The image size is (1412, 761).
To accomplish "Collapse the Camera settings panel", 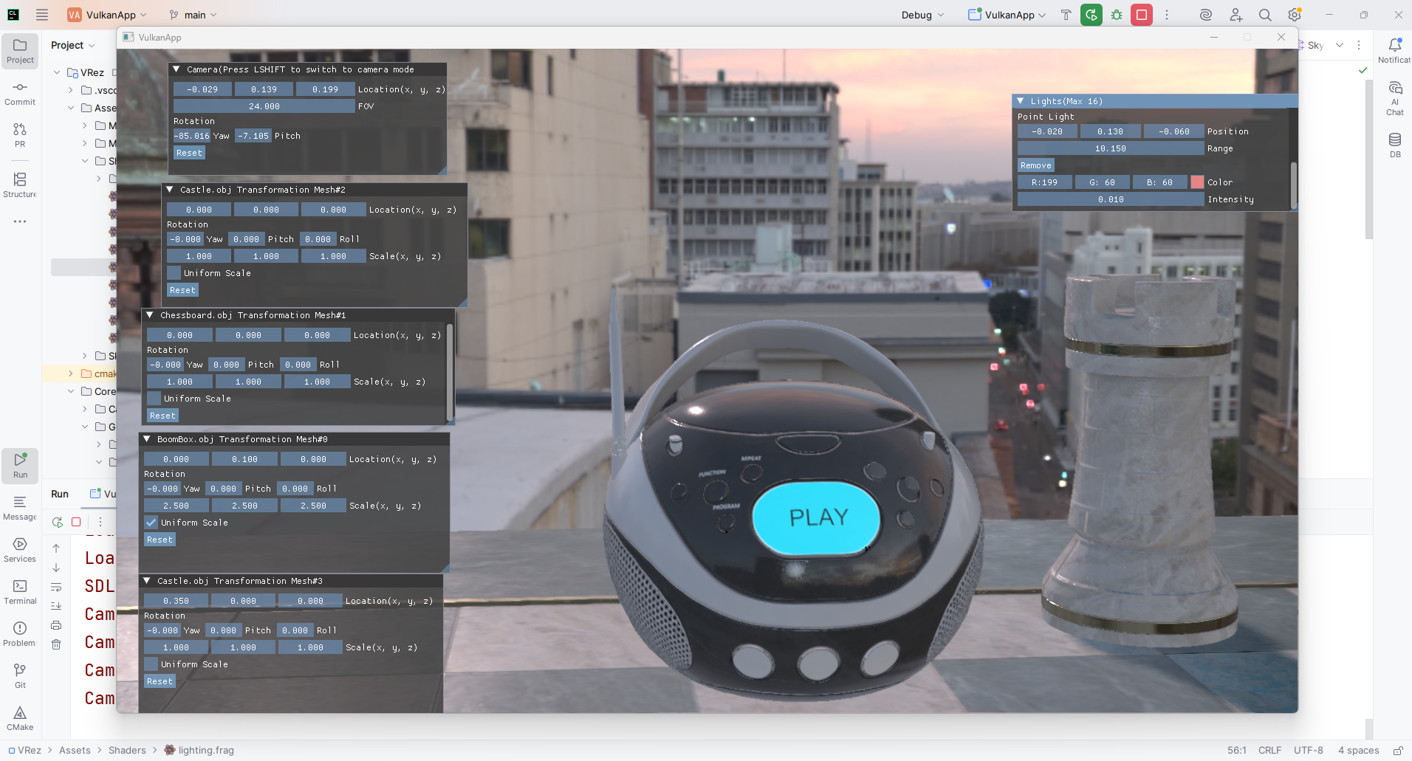I will pos(176,69).
